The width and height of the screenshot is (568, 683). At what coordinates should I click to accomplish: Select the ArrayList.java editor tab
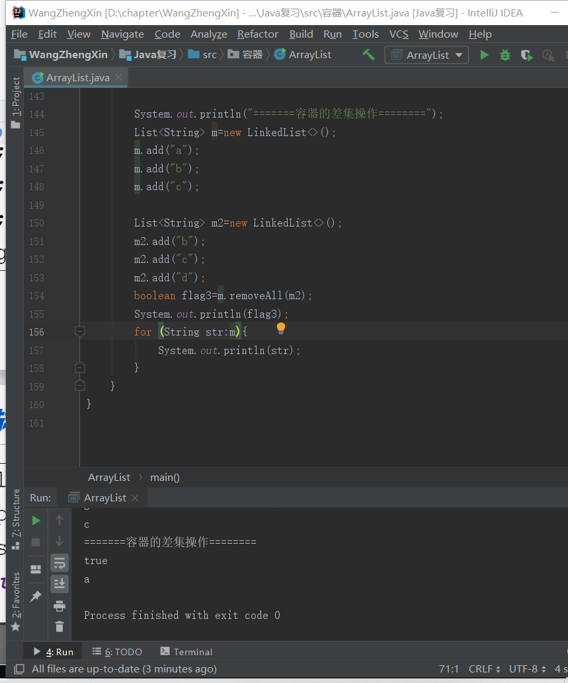point(75,77)
